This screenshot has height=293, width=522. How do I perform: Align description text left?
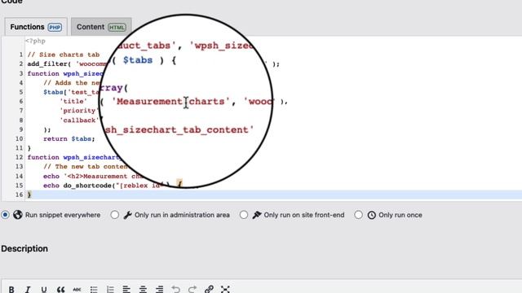[126, 290]
